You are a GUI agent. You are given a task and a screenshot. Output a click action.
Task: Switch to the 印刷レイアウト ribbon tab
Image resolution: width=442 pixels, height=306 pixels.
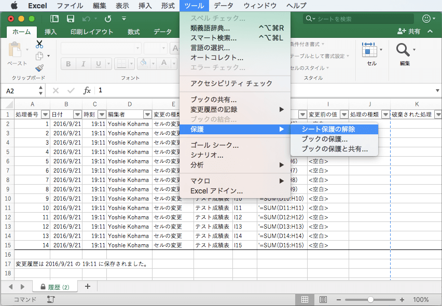tap(92, 32)
